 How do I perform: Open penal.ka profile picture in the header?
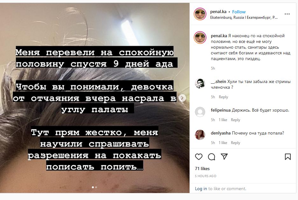(x=200, y=14)
